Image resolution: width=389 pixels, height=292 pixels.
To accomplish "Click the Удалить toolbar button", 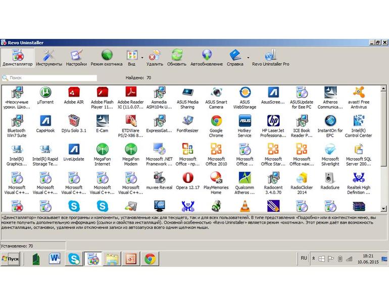I will (x=154, y=58).
